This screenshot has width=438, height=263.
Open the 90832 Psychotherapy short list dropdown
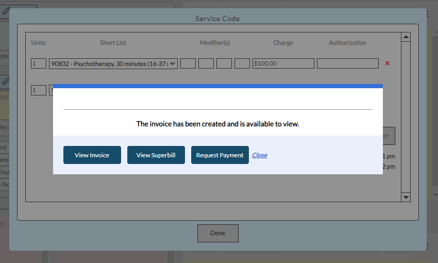(113, 63)
